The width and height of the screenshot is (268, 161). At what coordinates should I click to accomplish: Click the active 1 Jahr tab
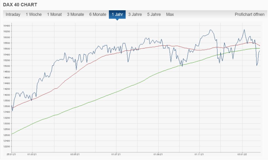[x=117, y=14]
